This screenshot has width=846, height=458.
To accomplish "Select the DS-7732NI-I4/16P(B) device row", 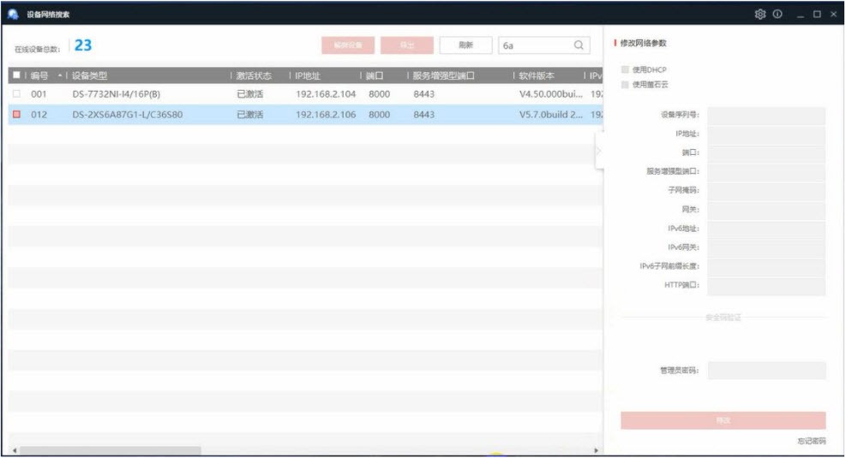I will click(x=116, y=94).
